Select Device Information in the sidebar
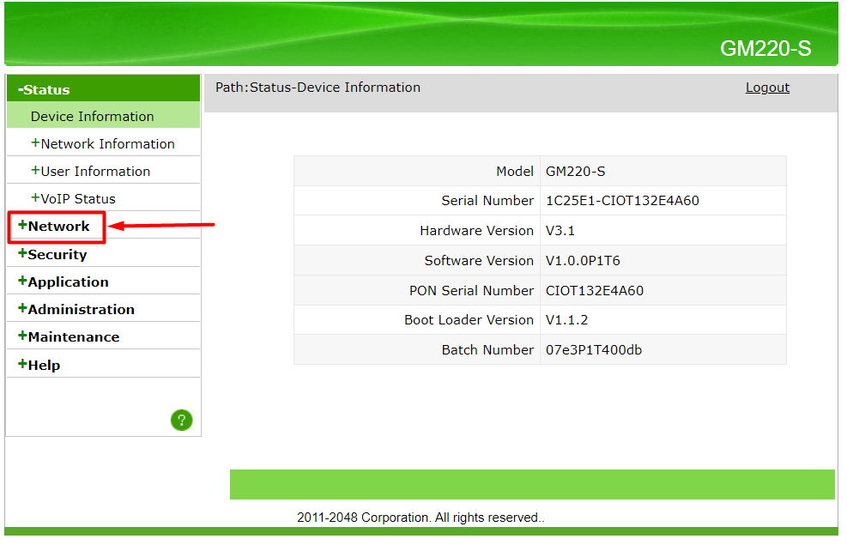847x545 pixels. (x=93, y=117)
